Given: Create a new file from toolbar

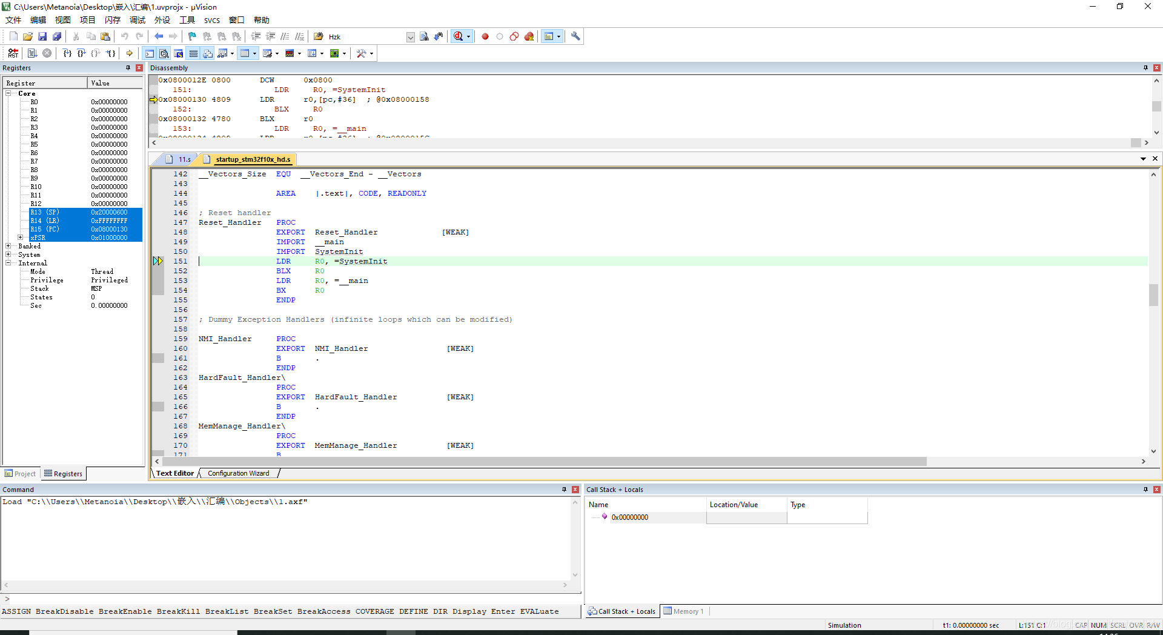Looking at the screenshot, I should [13, 36].
